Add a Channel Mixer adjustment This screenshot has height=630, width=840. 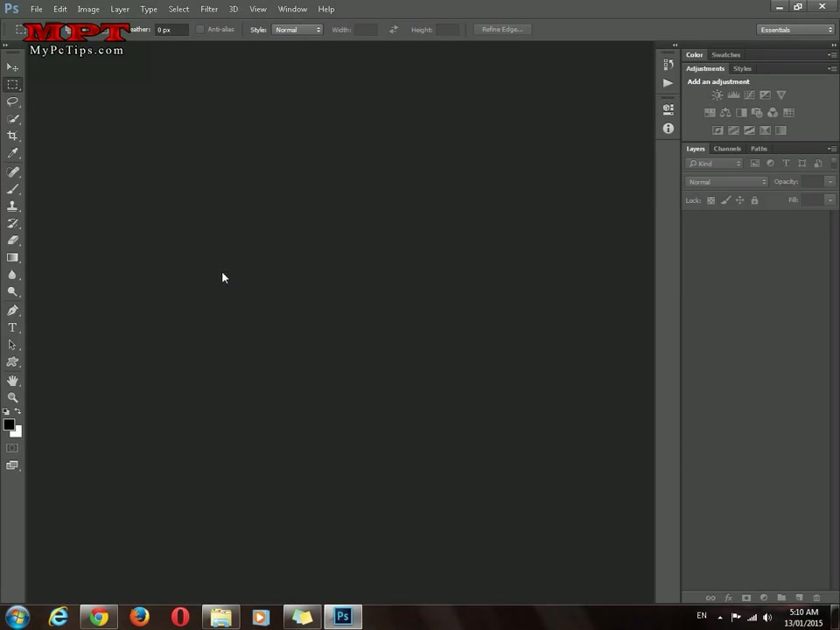(773, 113)
